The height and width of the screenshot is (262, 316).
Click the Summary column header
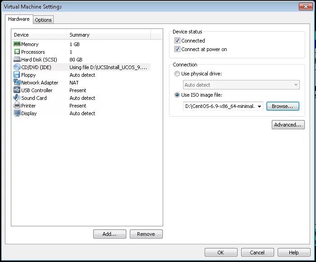109,35
